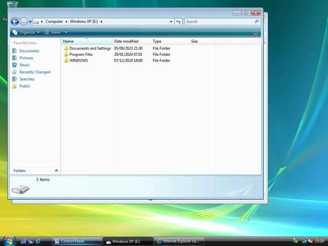Open the Recycle Bin on desktop

[x=12, y=4]
